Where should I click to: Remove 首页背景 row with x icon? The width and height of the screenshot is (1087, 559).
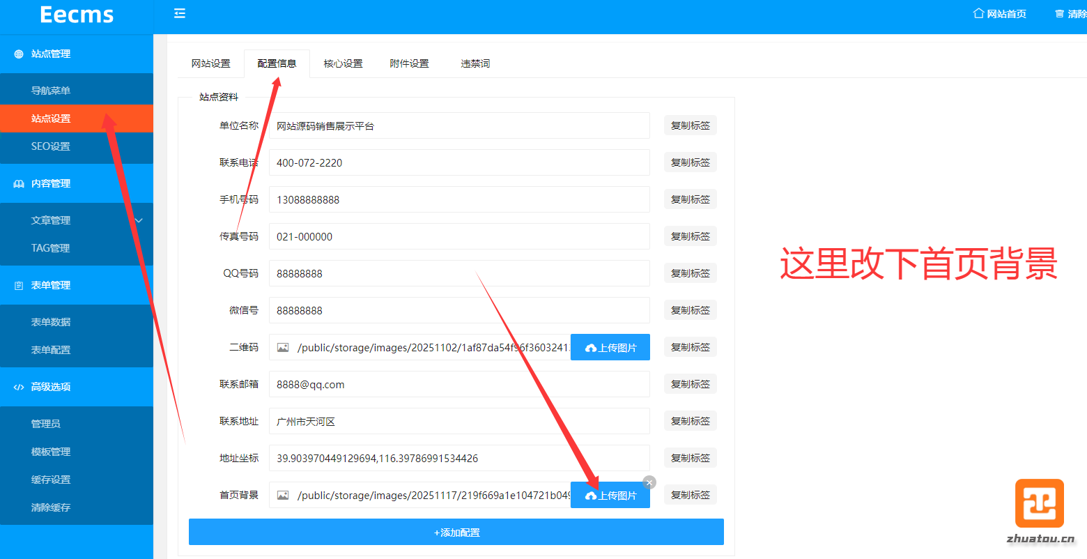(x=649, y=482)
